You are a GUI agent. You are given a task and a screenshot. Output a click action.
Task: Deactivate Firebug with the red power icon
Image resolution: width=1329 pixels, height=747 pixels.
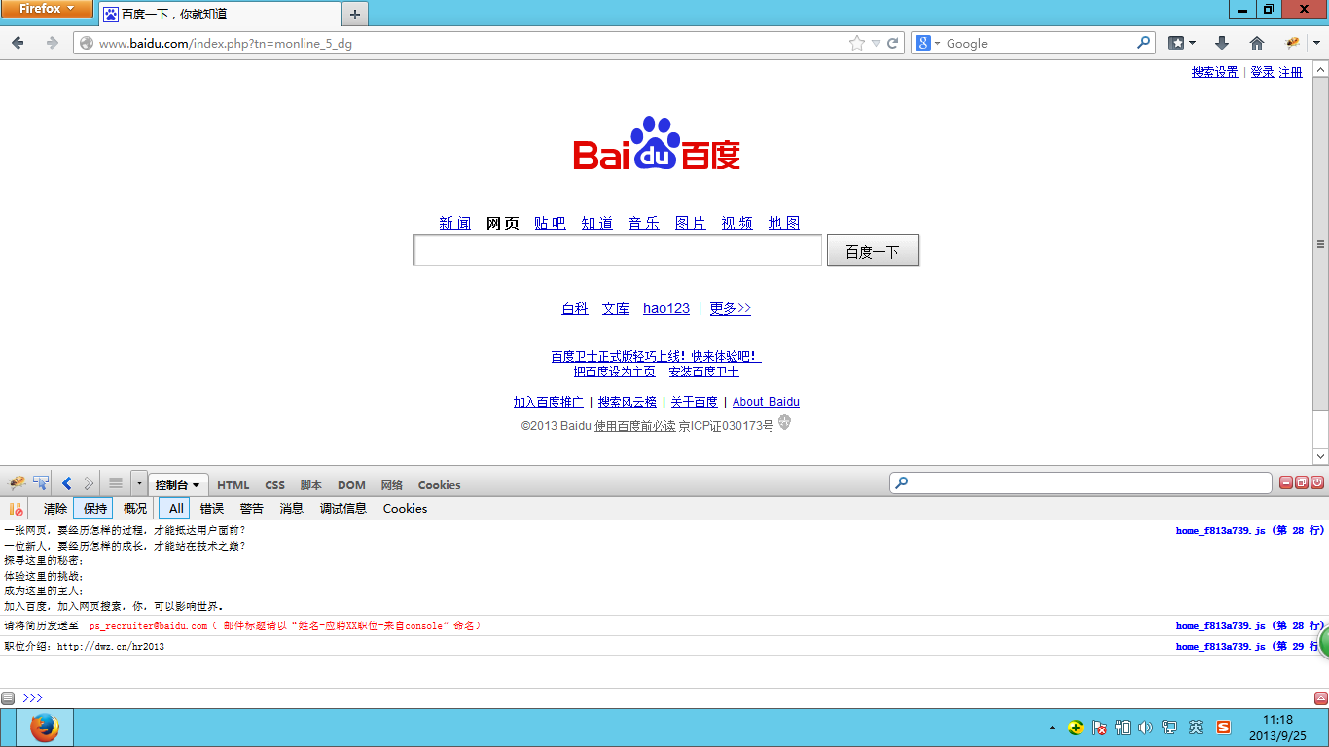tap(1317, 482)
